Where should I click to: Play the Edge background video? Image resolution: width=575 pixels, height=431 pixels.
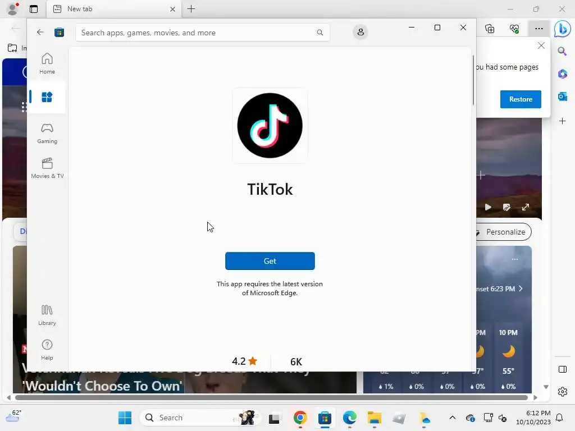[x=488, y=207]
